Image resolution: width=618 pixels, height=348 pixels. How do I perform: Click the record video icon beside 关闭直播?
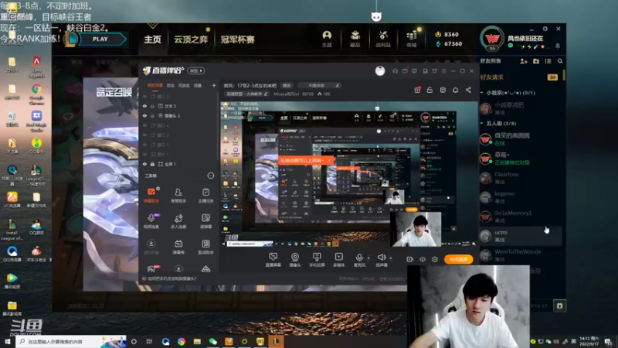pos(410,259)
